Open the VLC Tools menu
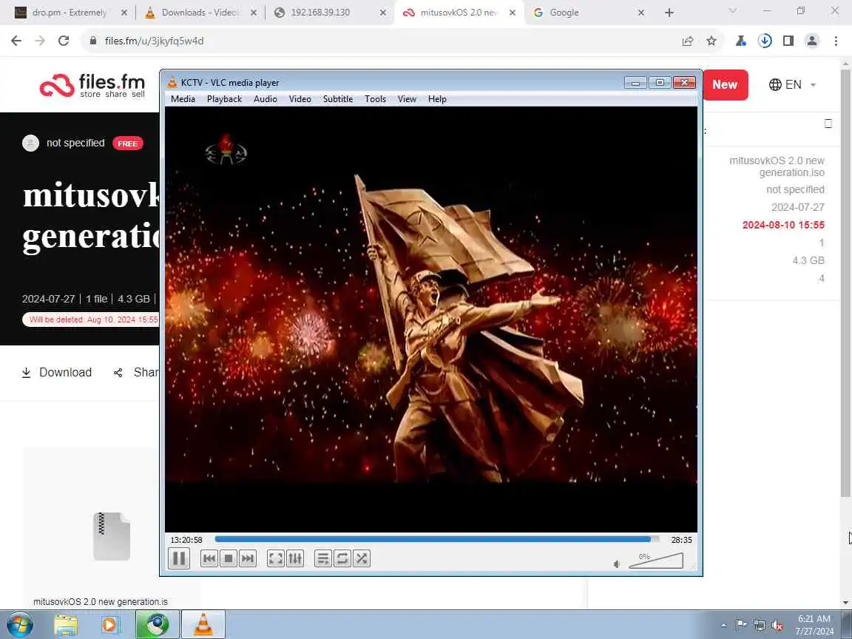 tap(375, 99)
